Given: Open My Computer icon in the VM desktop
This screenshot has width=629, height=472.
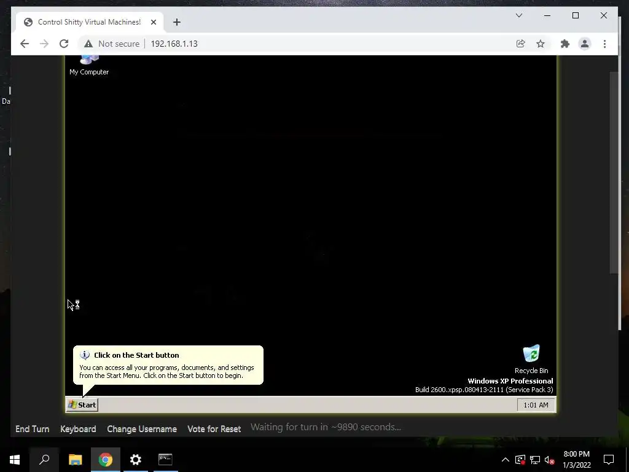Looking at the screenshot, I should (x=89, y=65).
